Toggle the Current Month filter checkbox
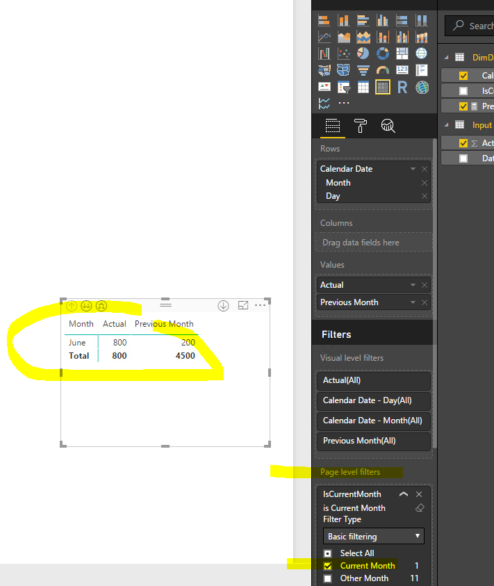 (x=328, y=566)
